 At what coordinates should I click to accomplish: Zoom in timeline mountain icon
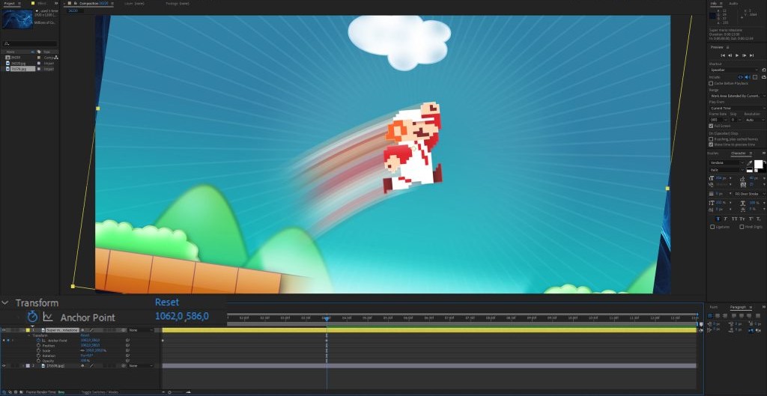click(x=187, y=392)
